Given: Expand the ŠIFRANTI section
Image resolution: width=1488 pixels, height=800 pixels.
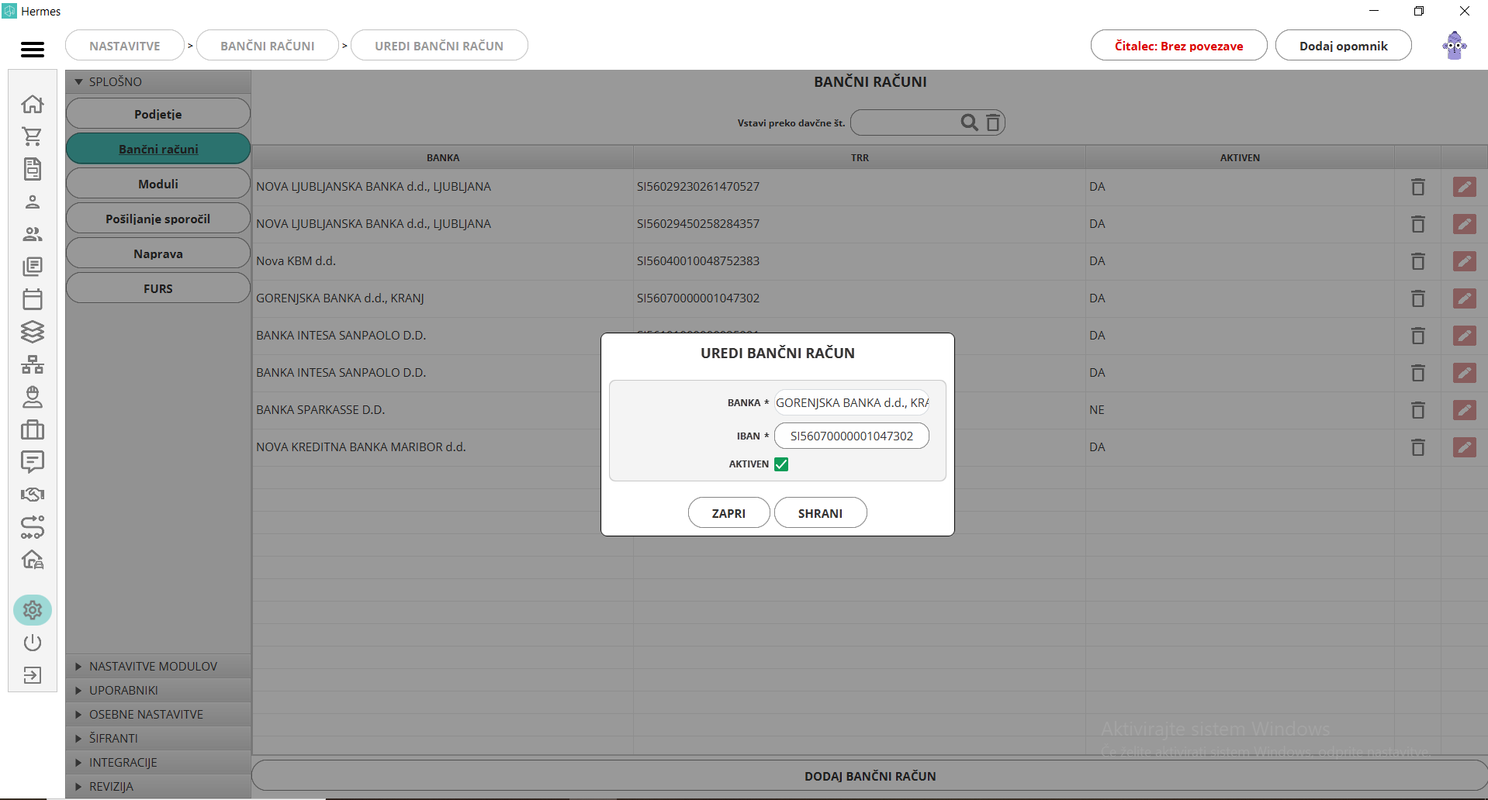Looking at the screenshot, I should coord(158,738).
